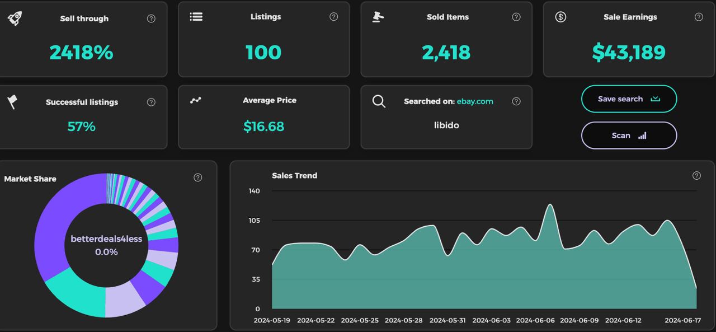The height and width of the screenshot is (332, 716).
Task: Click the Save search button
Action: pyautogui.click(x=629, y=99)
